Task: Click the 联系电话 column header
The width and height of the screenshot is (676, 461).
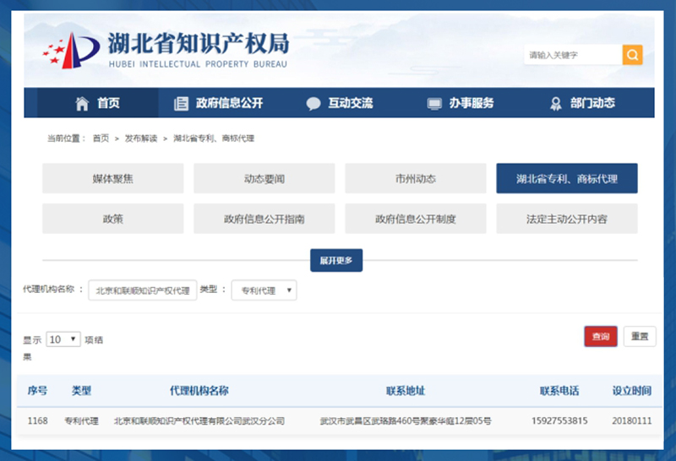Action: point(559,391)
